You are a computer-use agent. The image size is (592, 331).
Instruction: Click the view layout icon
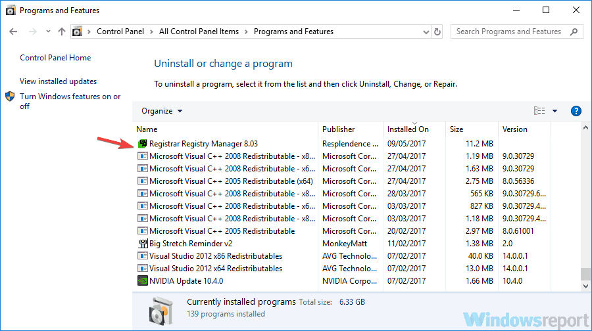pyautogui.click(x=539, y=111)
